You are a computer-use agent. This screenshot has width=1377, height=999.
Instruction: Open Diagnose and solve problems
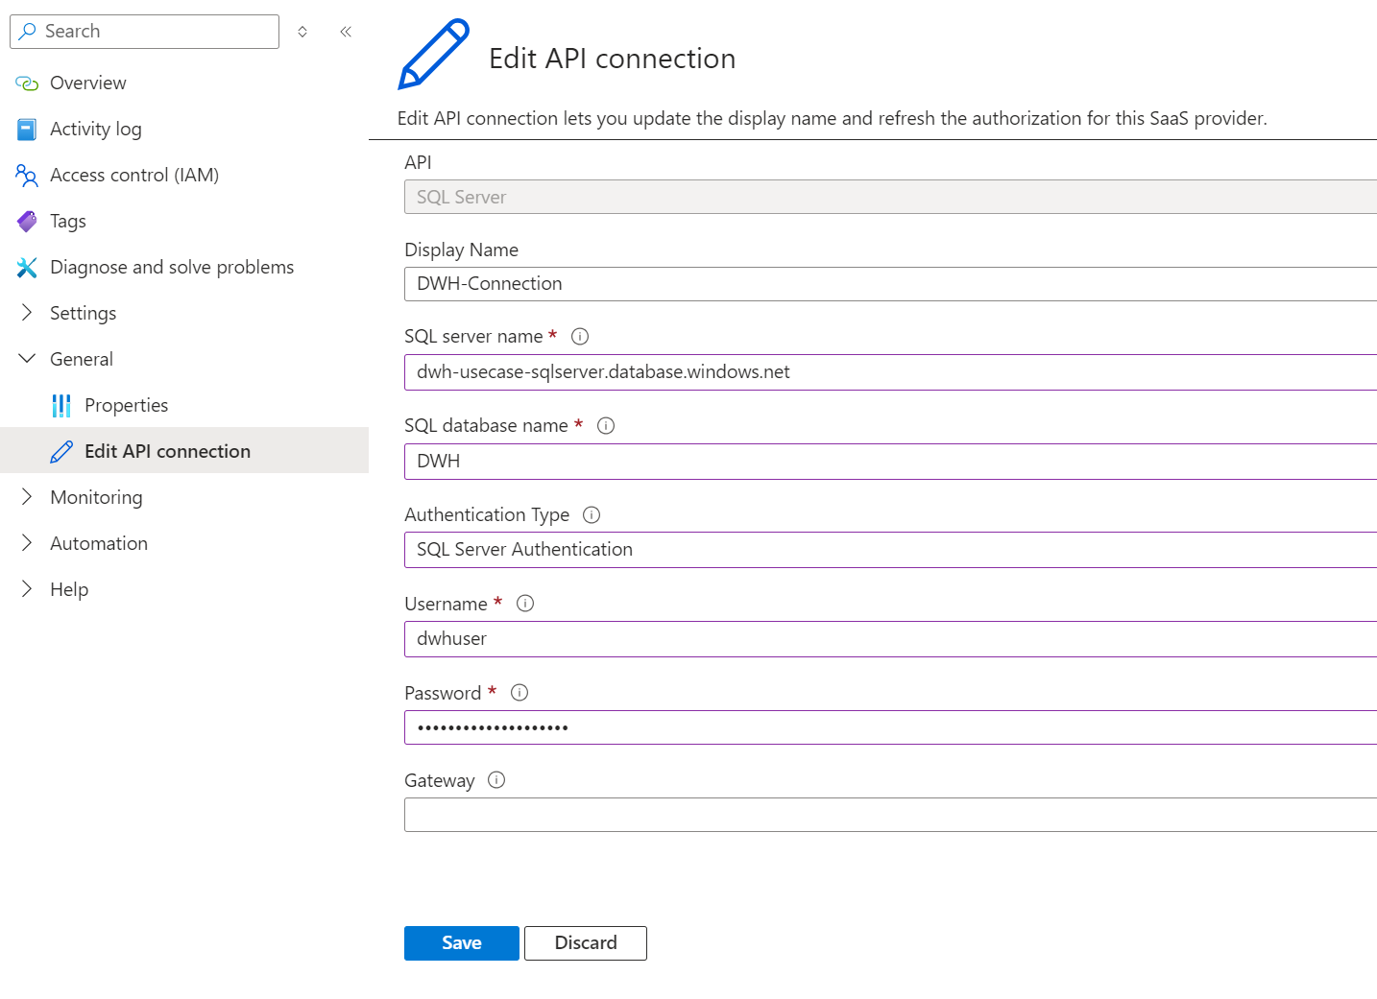coord(184,268)
